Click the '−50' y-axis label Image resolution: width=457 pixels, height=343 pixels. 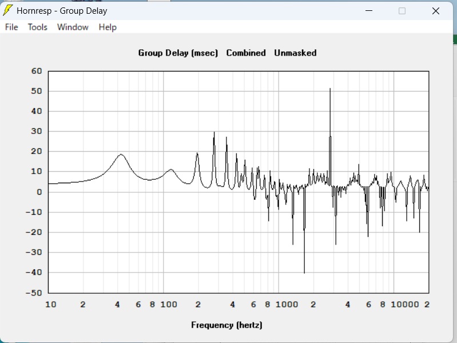pyautogui.click(x=35, y=293)
